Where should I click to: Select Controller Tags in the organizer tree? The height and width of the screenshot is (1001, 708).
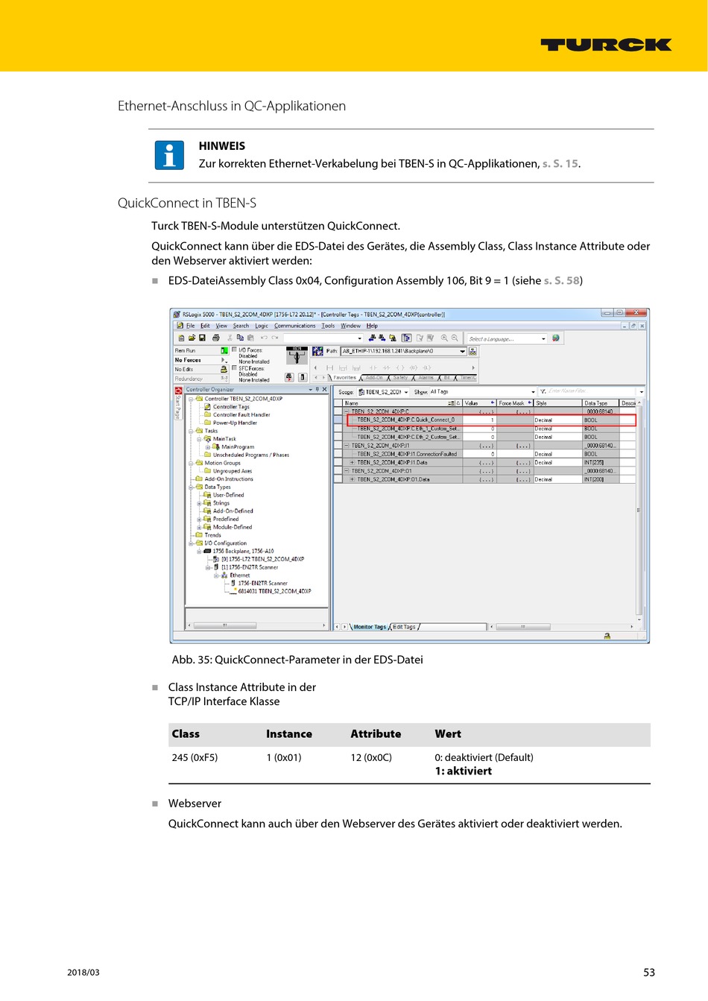pos(231,407)
